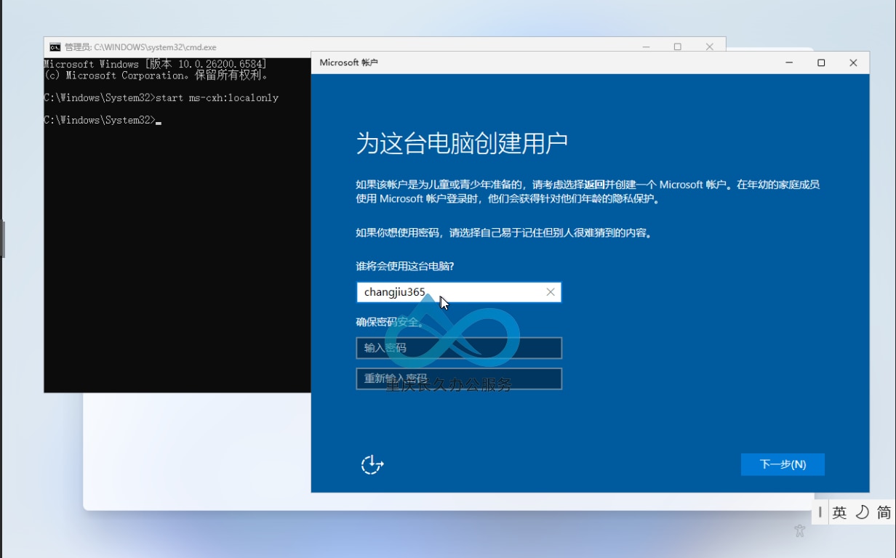Maximize the cmd.exe window
Image resolution: width=896 pixels, height=558 pixels.
pos(677,46)
